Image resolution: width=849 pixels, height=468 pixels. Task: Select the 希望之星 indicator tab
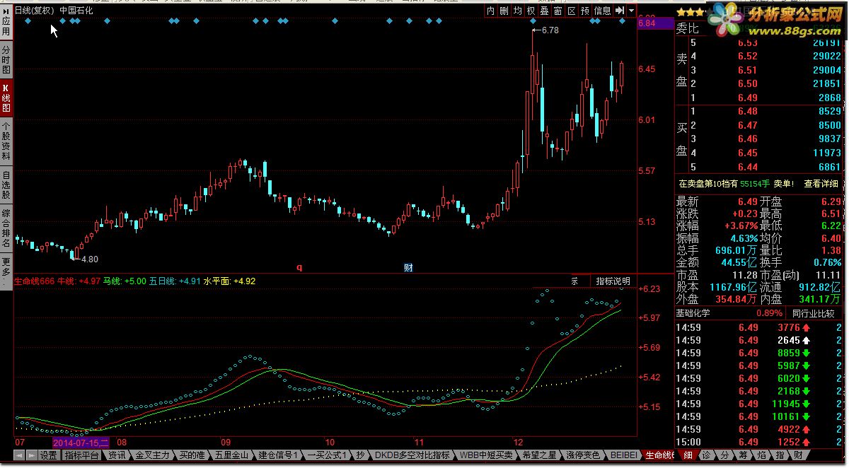click(x=539, y=455)
